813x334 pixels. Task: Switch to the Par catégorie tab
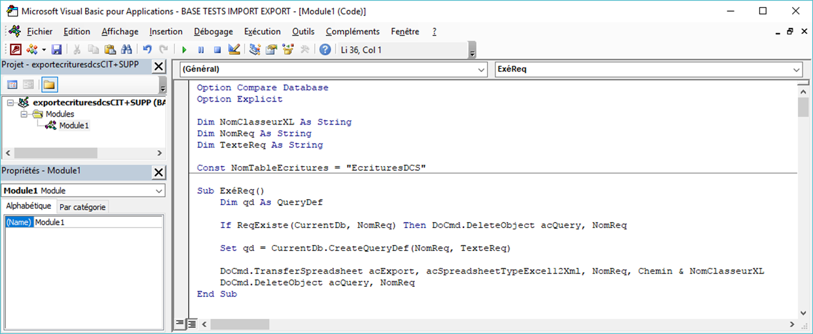[x=82, y=207]
